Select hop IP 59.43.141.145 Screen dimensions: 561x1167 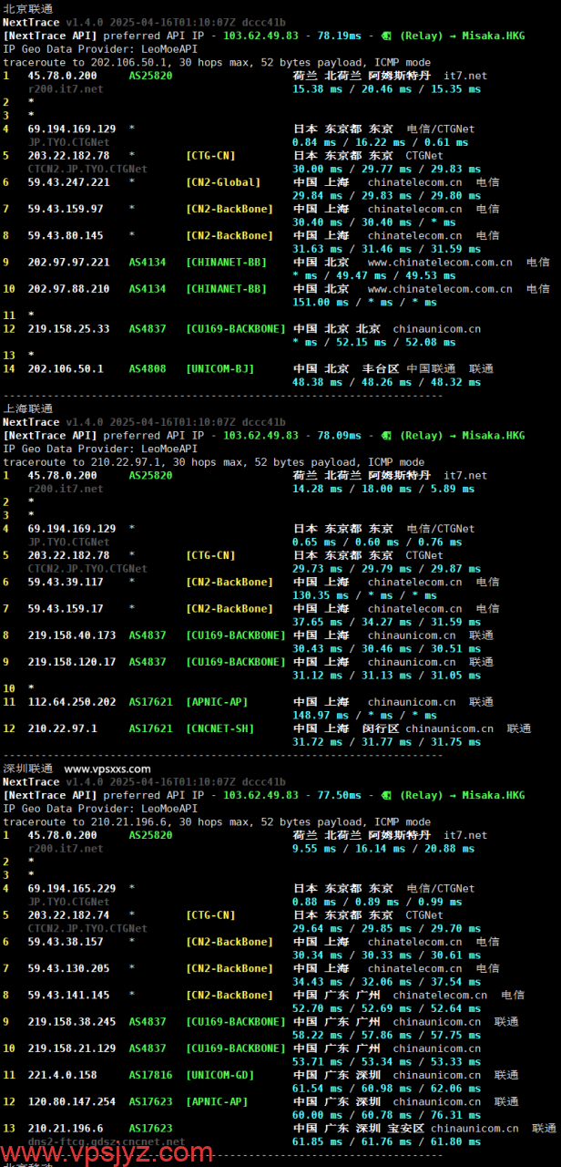pyautogui.click(x=69, y=996)
